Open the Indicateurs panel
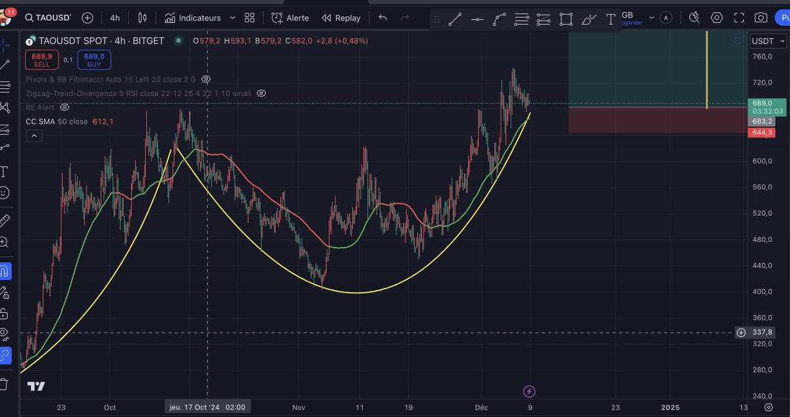This screenshot has height=417, width=790. [192, 18]
